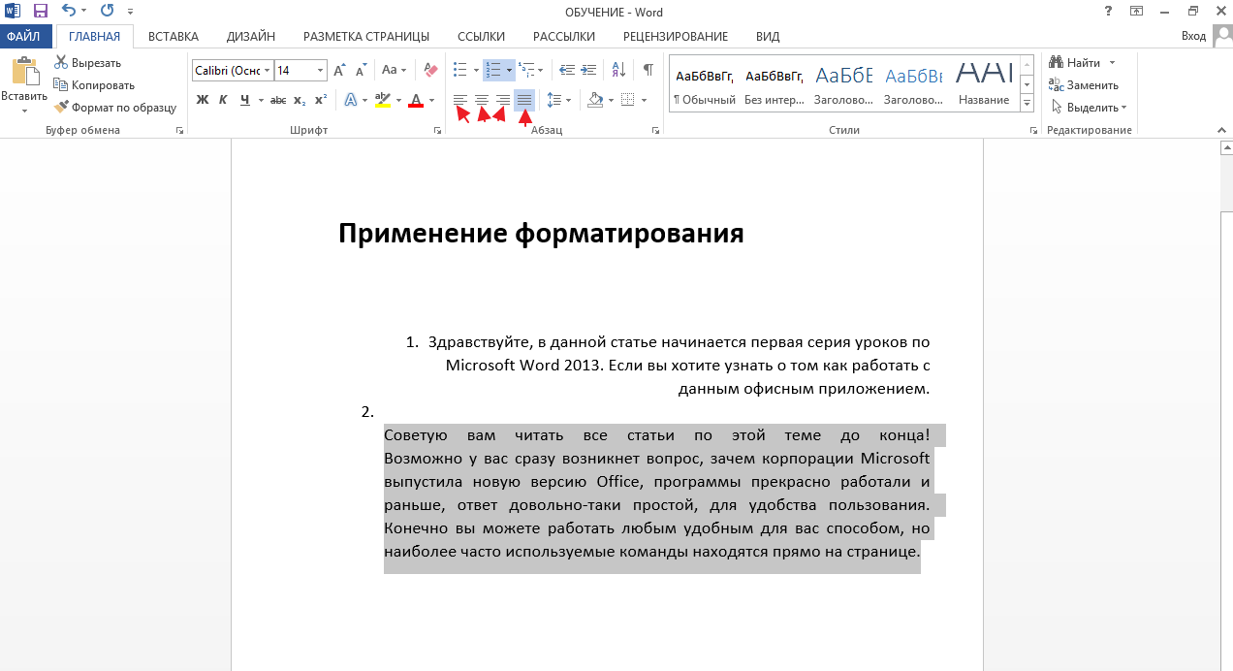The image size is (1233, 671).
Task: Click the Clear Formatting eraser icon
Action: 431,71
